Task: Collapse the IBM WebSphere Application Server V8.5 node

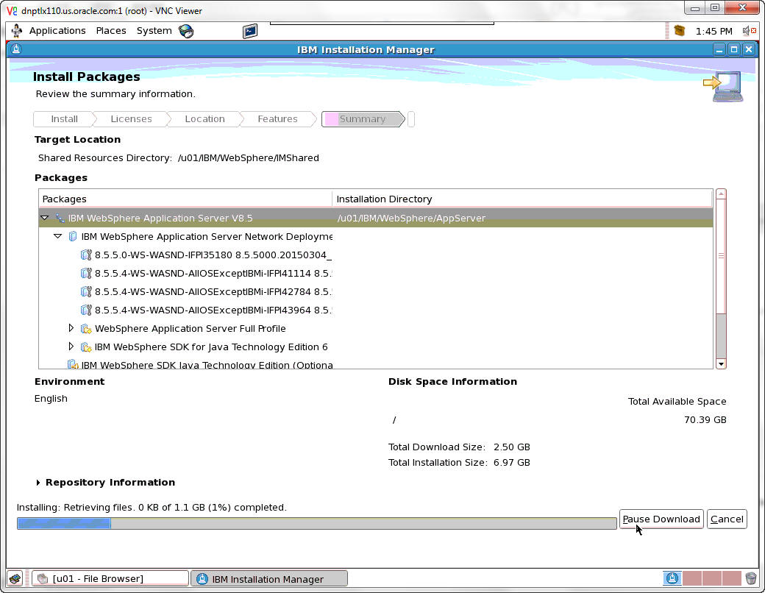Action: (45, 218)
